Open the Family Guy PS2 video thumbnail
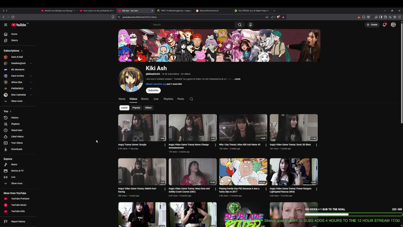 tap(243, 172)
